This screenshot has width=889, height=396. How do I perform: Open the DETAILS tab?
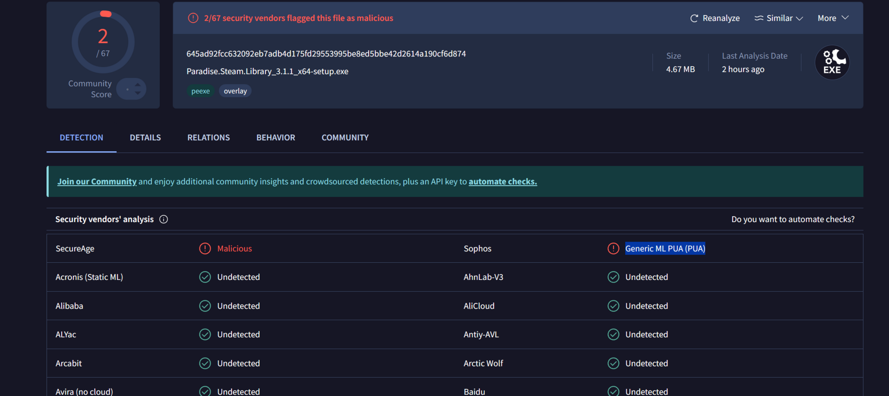(x=145, y=137)
